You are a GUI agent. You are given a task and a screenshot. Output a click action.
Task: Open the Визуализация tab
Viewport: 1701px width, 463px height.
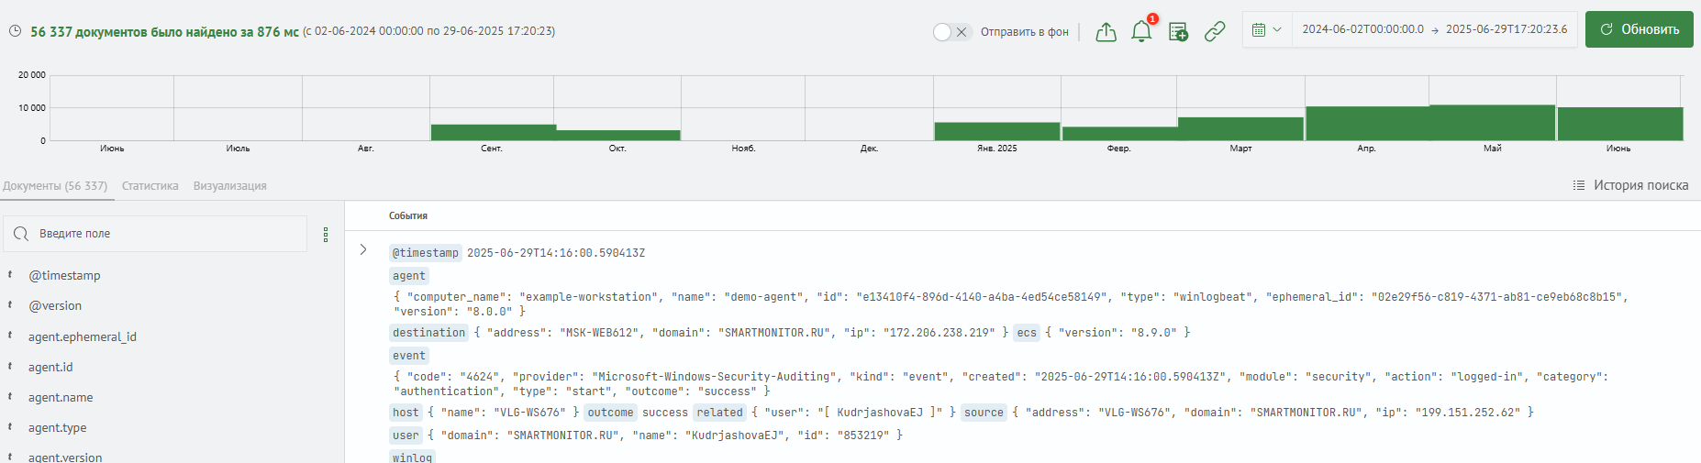pos(230,186)
